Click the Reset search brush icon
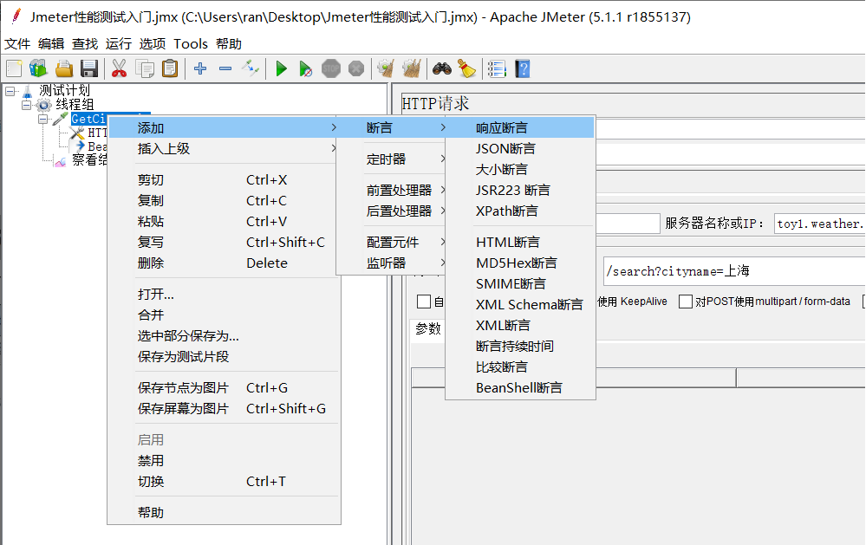 point(467,69)
